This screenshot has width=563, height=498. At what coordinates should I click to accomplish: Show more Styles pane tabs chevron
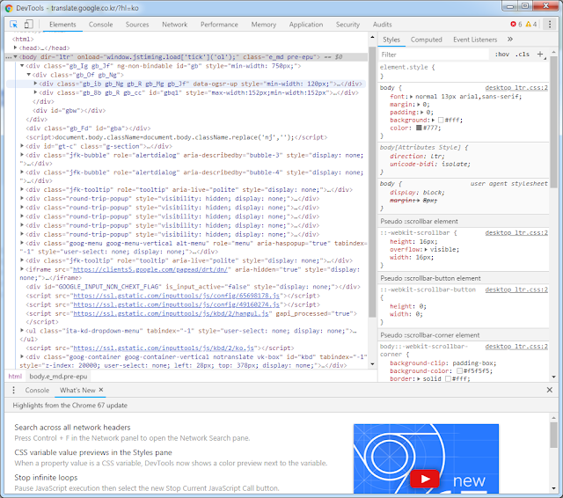510,39
